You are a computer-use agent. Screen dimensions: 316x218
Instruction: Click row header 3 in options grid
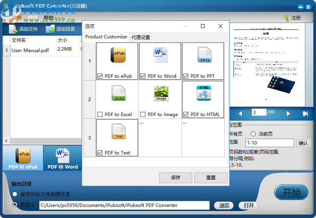tap(89, 138)
